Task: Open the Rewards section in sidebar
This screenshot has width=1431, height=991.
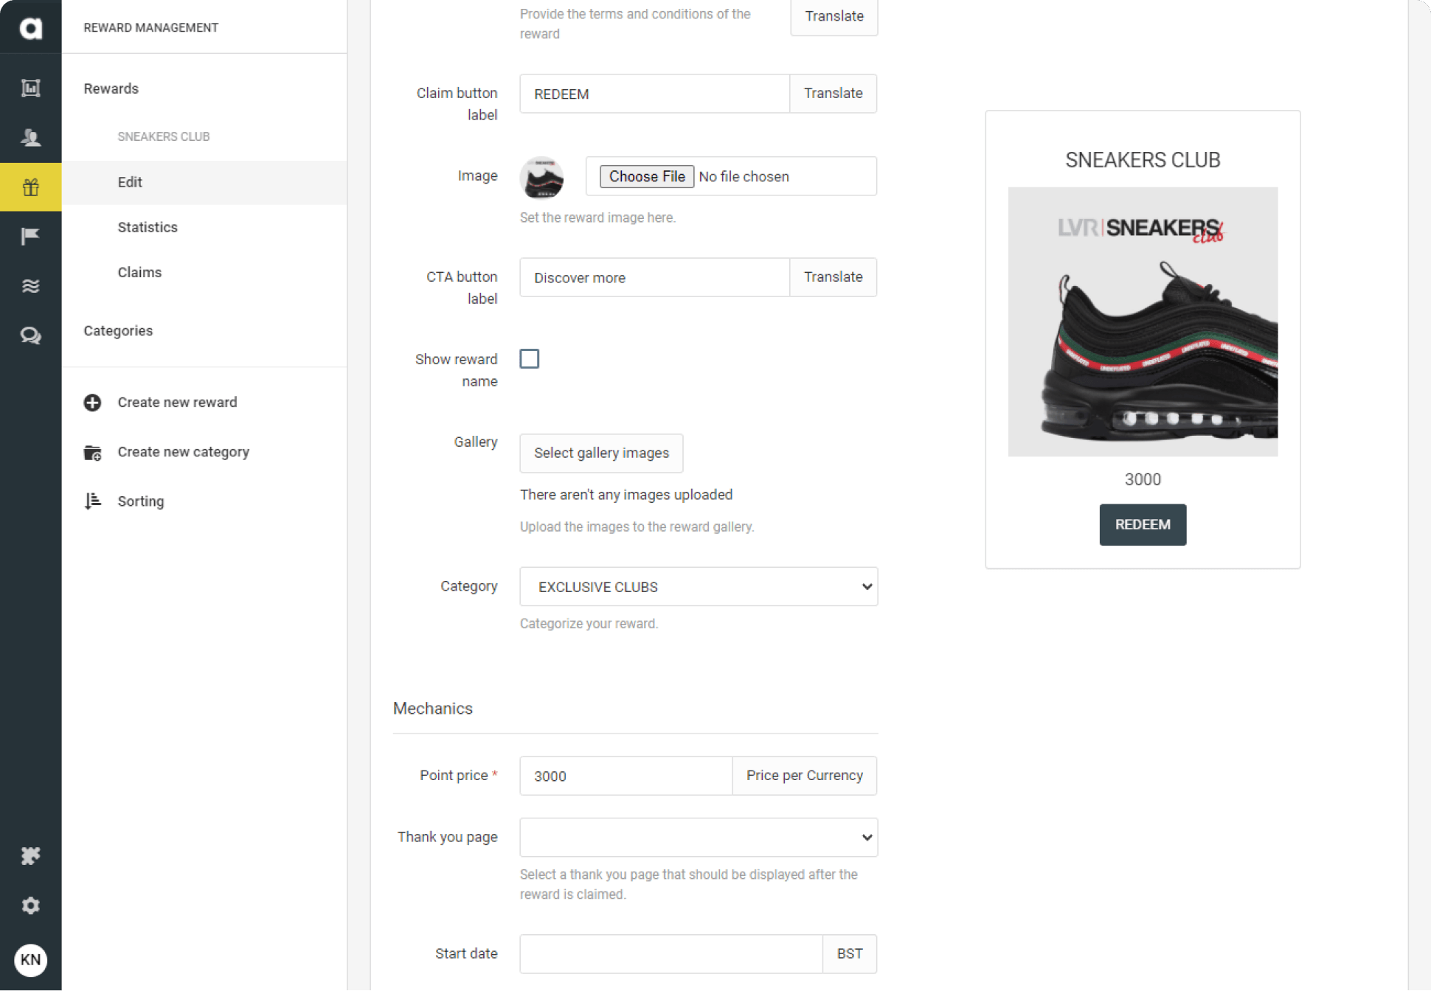Action: [111, 88]
